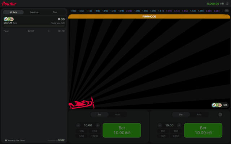The width and height of the screenshot is (231, 144).
Task: Click the 3.12x history multiplier
Action: point(177,11)
